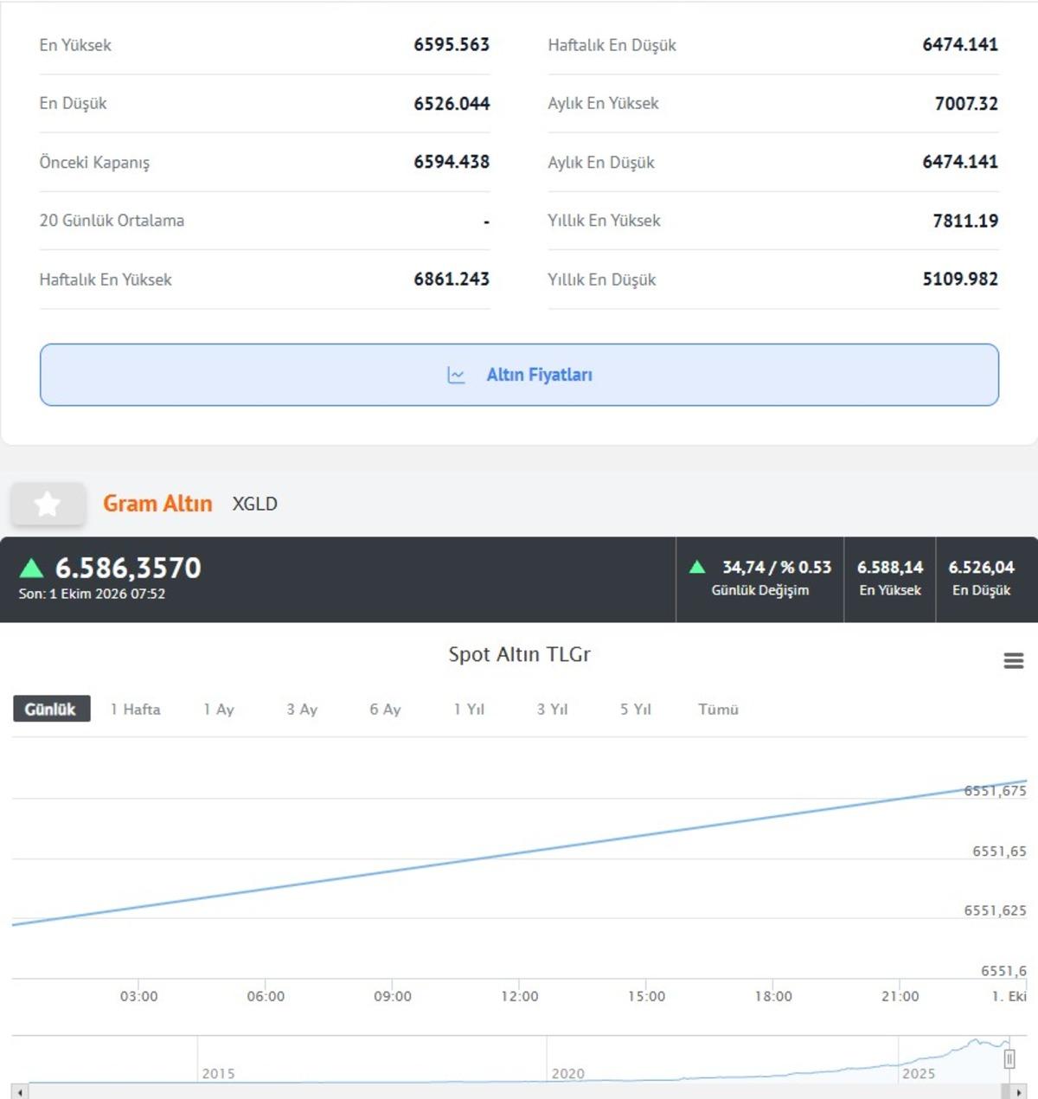The height and width of the screenshot is (1099, 1038).
Task: Click the 12:00 time axis label
Action: pyautogui.click(x=520, y=996)
